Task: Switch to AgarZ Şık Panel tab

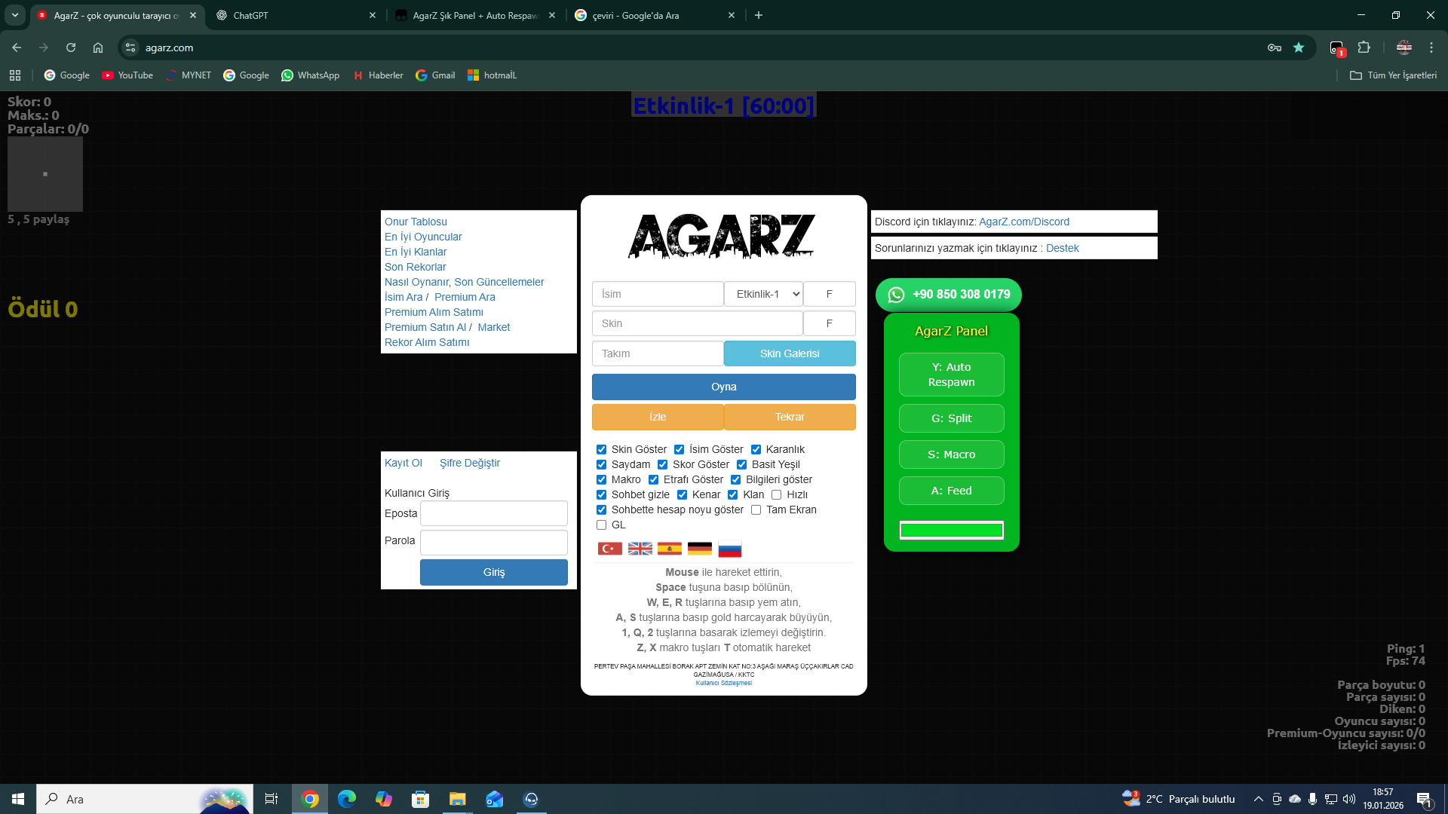Action: coord(475,15)
